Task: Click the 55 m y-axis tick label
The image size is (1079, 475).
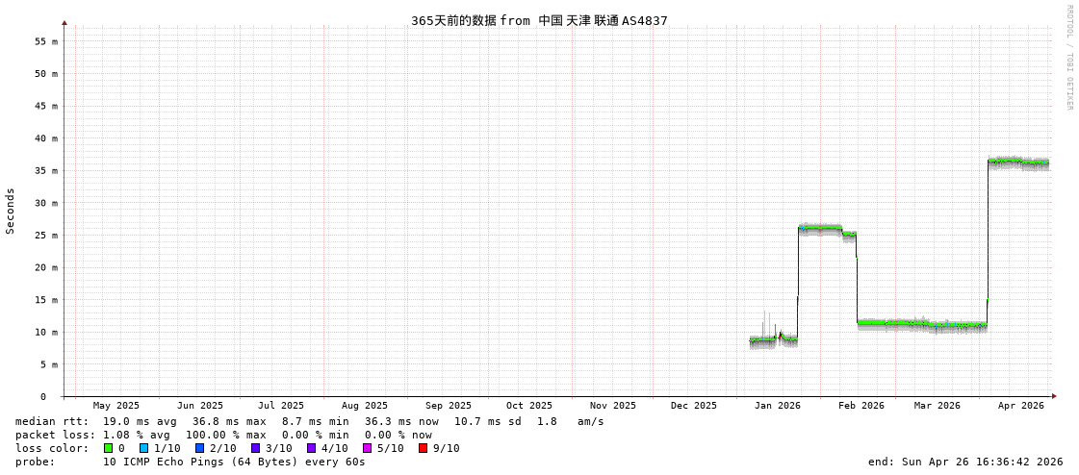Action: (46, 41)
